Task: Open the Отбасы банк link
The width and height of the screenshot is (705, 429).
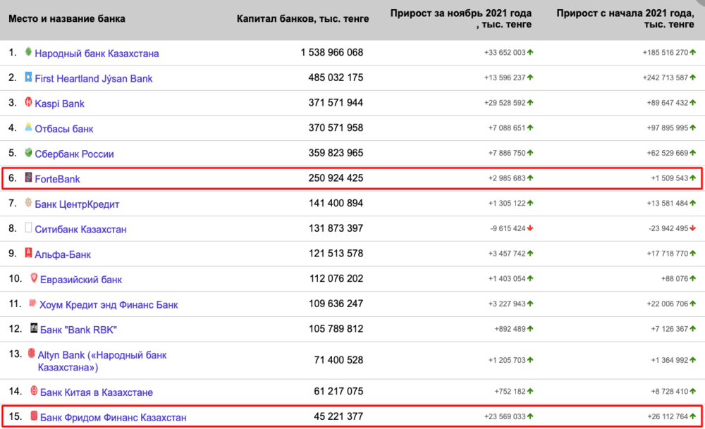Action: tap(64, 129)
